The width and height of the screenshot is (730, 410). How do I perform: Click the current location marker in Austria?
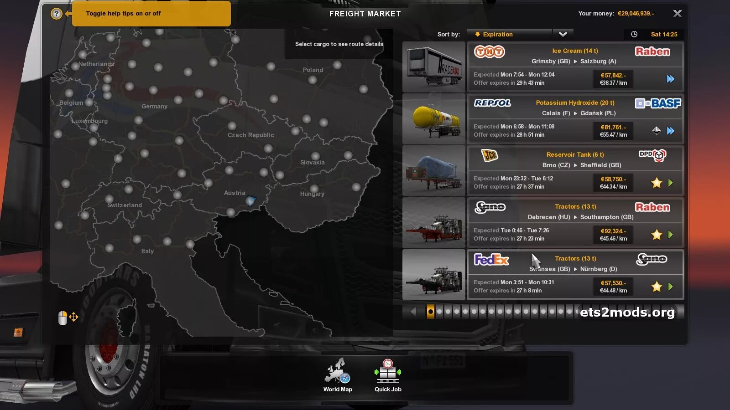(250, 200)
